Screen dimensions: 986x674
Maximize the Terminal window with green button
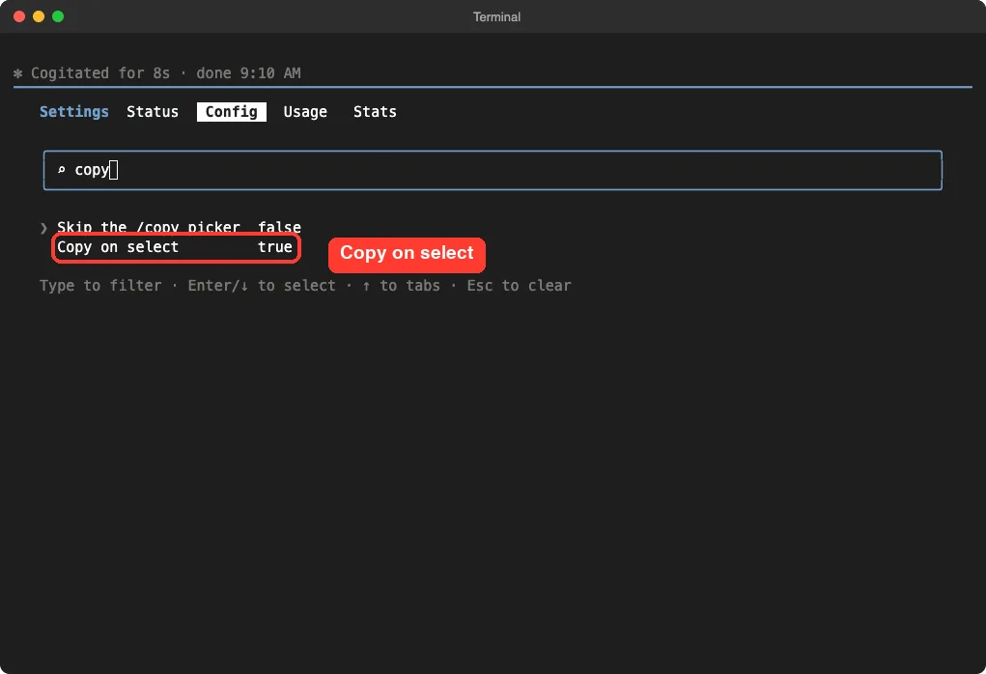[58, 16]
